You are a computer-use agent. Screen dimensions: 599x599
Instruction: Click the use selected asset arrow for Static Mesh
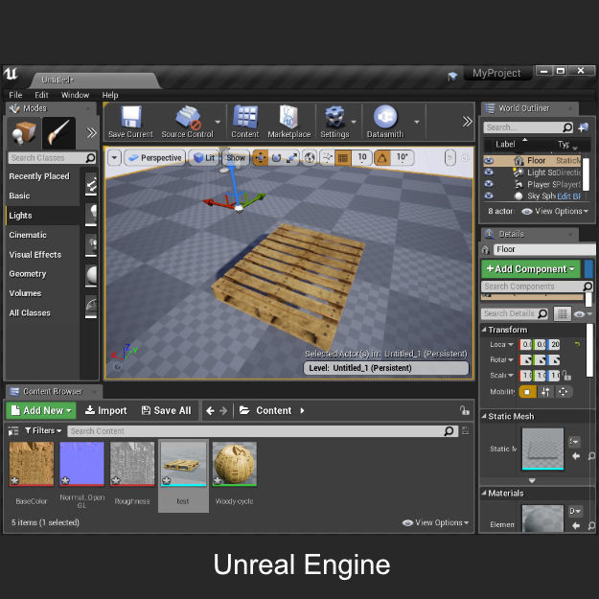coord(576,456)
